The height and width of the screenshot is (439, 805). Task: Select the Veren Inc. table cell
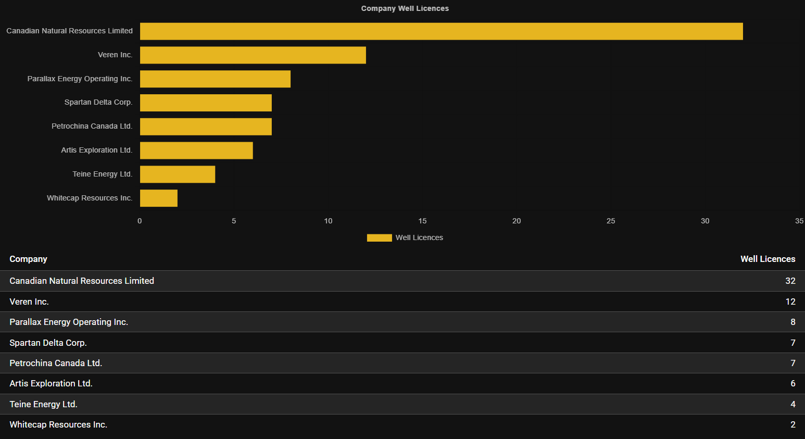pos(29,302)
